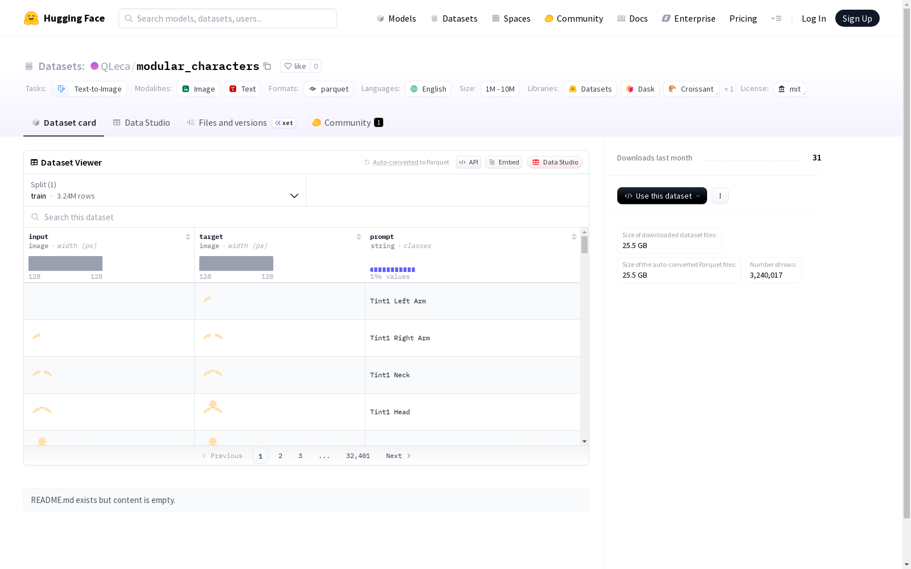Viewport: 911px width, 569px height.
Task: Jump to last page 32,401
Action: click(358, 456)
